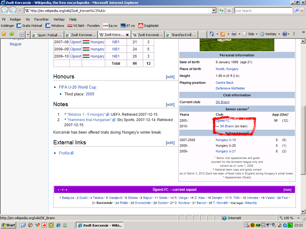Open the ba.no bookmark
306x229 pixels.
110,26
